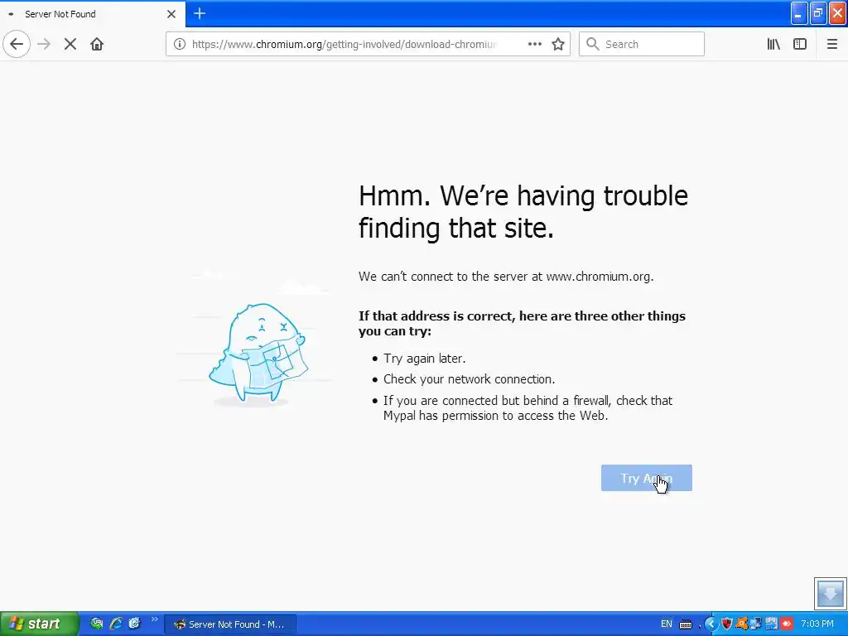Click EN language indicator
848x636 pixels.
pyautogui.click(x=667, y=624)
